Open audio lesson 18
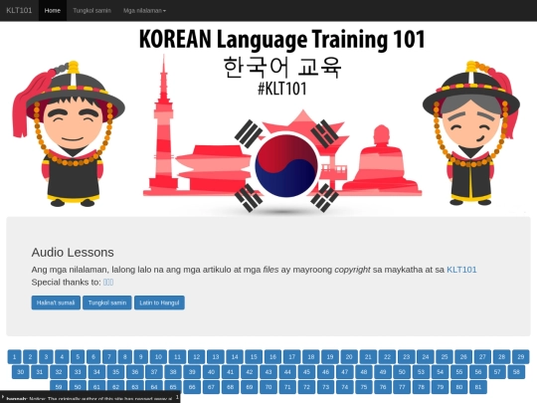The width and height of the screenshot is (537, 403). click(311, 357)
